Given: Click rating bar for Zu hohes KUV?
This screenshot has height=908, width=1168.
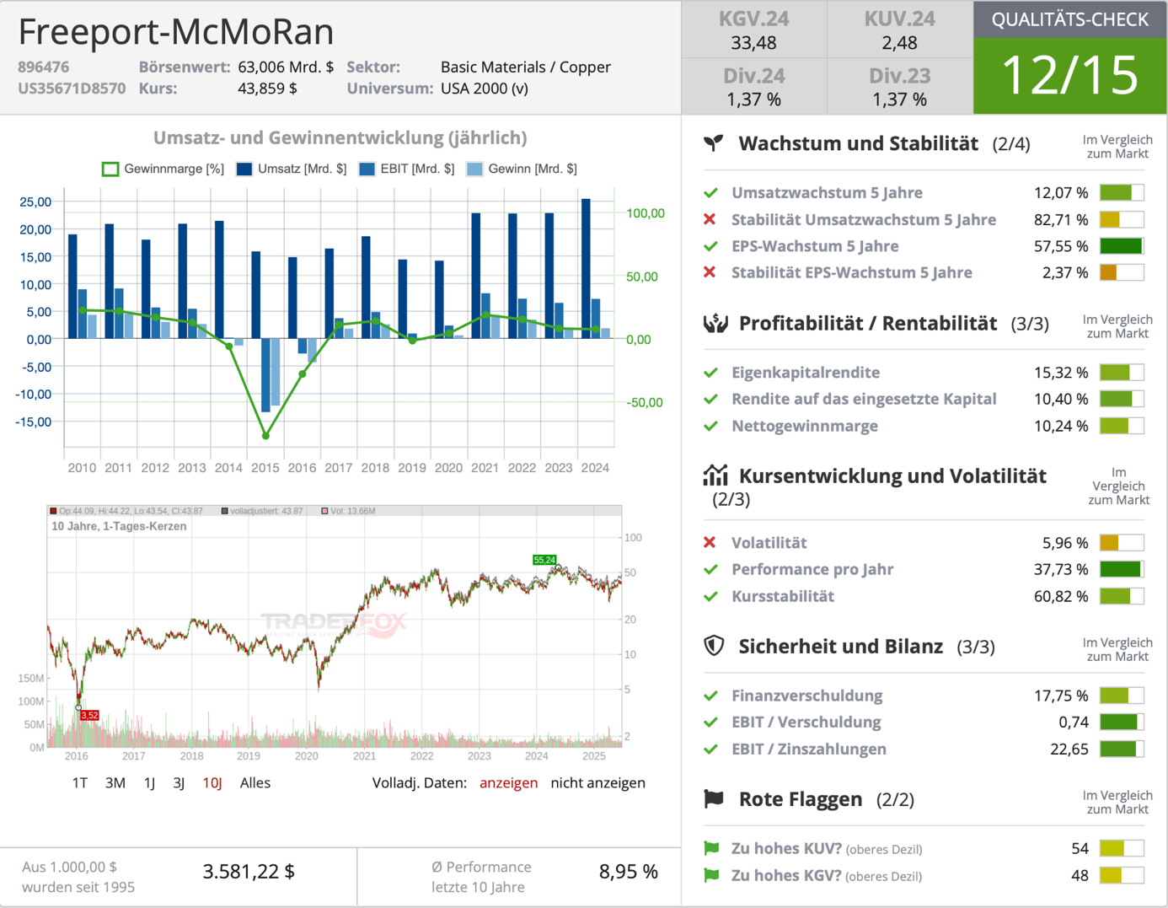Looking at the screenshot, I should (x=1122, y=848).
